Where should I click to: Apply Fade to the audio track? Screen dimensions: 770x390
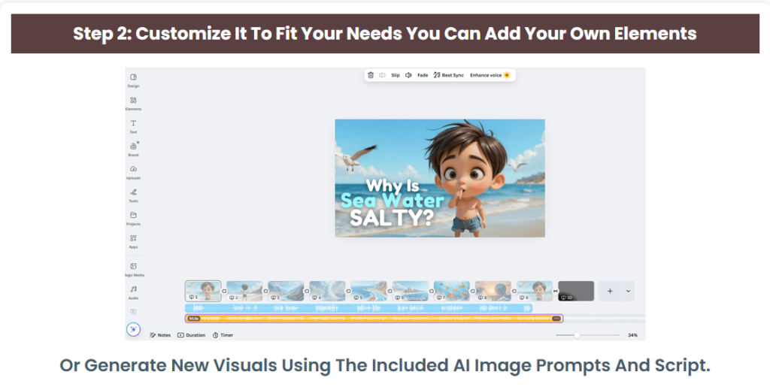(x=423, y=75)
